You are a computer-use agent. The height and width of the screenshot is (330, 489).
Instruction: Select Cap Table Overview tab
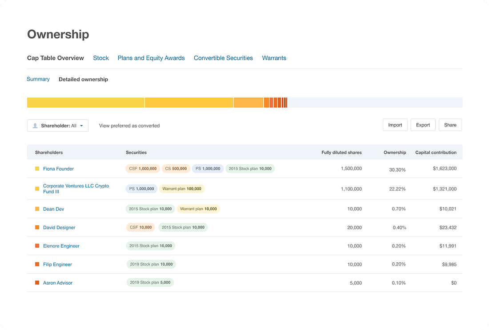(56, 58)
